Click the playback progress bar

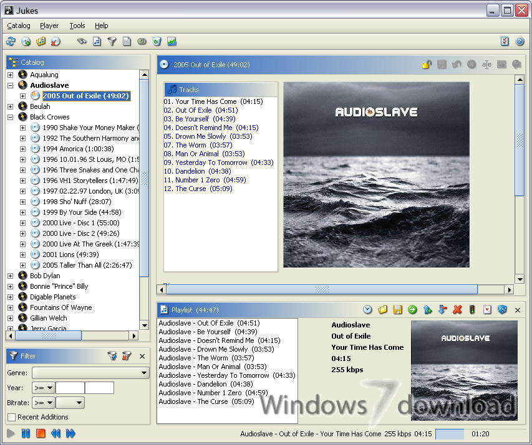(x=450, y=434)
